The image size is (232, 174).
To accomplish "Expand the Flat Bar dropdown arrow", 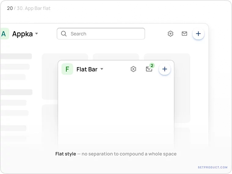I will pyautogui.click(x=102, y=69).
